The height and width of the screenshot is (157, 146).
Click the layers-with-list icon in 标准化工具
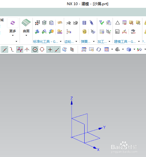pyautogui.click(x=51, y=23)
